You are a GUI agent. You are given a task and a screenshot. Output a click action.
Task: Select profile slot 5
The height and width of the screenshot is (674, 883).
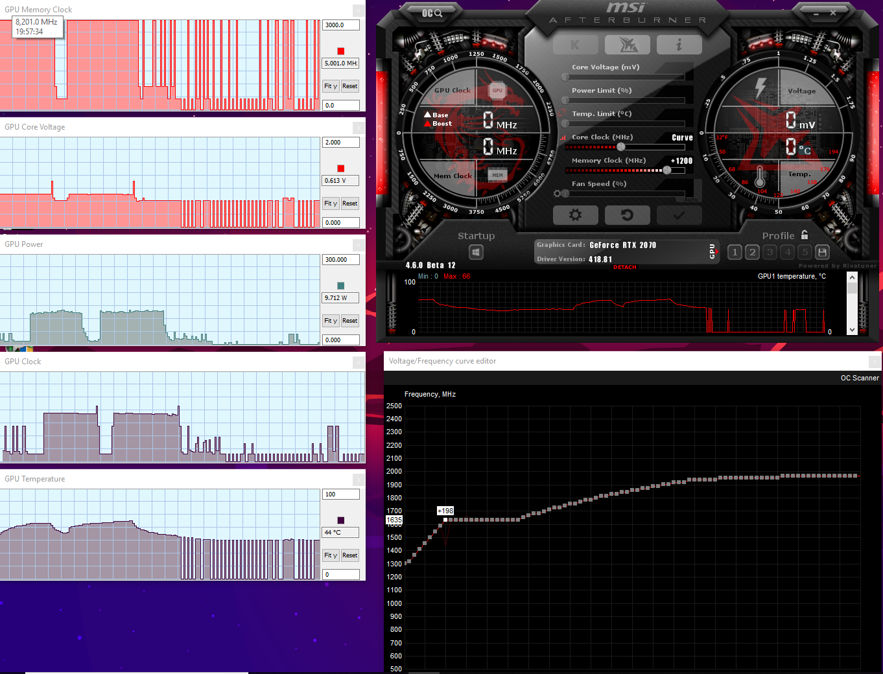805,252
